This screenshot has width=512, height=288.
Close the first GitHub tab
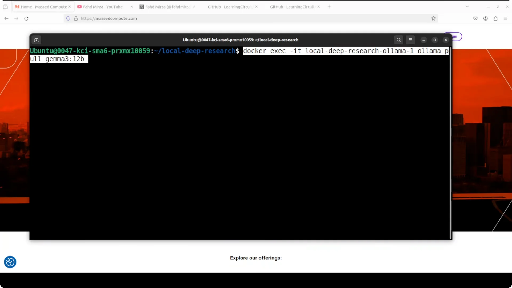pyautogui.click(x=256, y=7)
